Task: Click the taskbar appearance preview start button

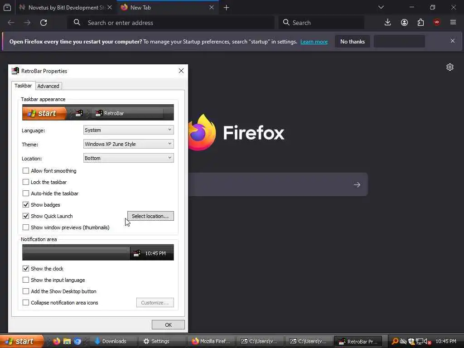Action: click(x=44, y=113)
